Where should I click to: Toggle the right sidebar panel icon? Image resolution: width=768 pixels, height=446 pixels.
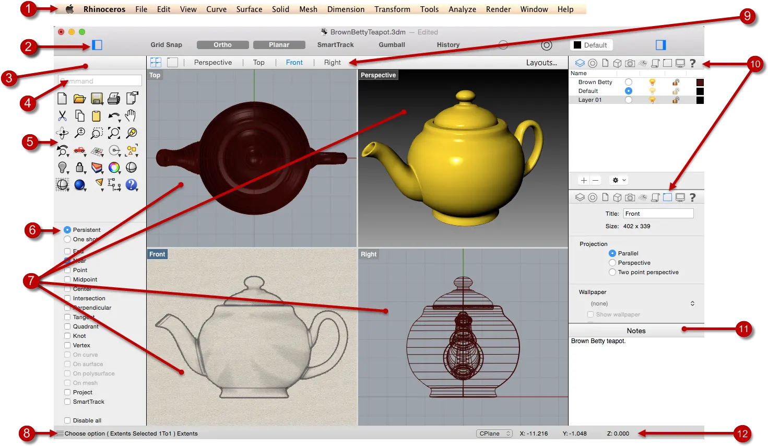click(661, 45)
